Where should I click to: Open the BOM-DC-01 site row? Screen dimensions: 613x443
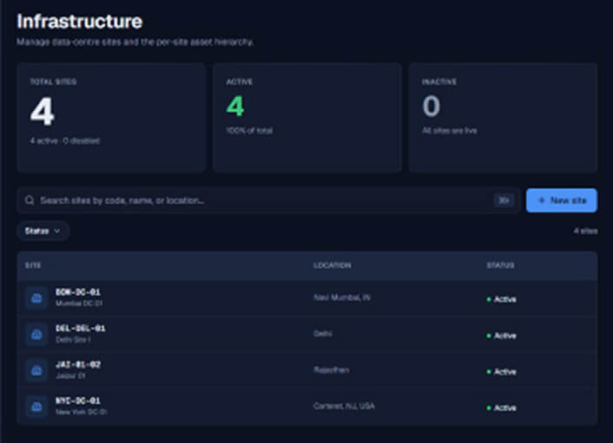tap(306, 298)
